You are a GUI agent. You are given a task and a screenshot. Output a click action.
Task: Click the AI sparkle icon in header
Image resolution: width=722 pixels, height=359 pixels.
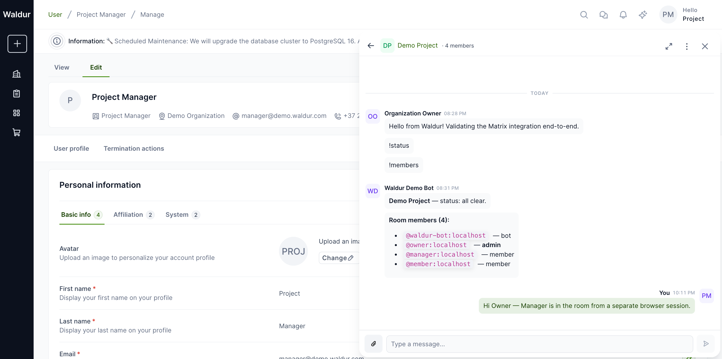pyautogui.click(x=643, y=15)
